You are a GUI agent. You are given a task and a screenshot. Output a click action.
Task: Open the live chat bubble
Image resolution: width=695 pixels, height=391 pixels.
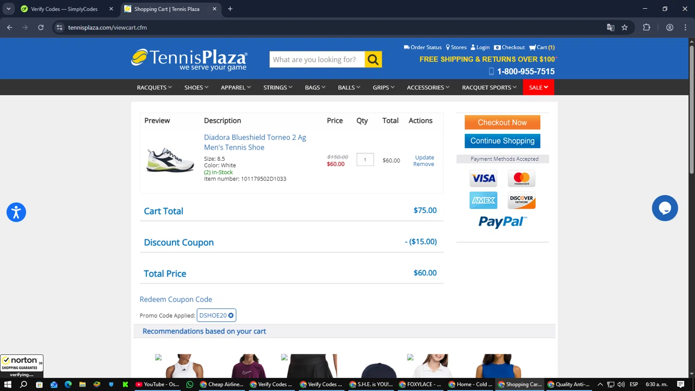coord(664,208)
